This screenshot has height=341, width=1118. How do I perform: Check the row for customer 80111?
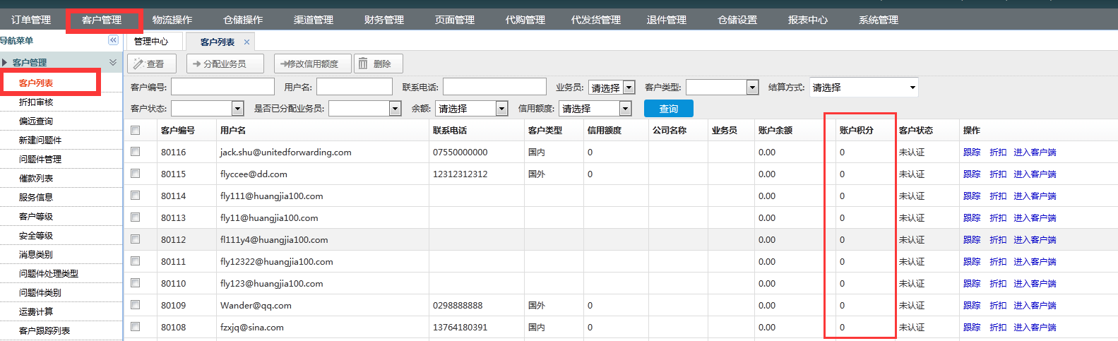pyautogui.click(x=136, y=261)
